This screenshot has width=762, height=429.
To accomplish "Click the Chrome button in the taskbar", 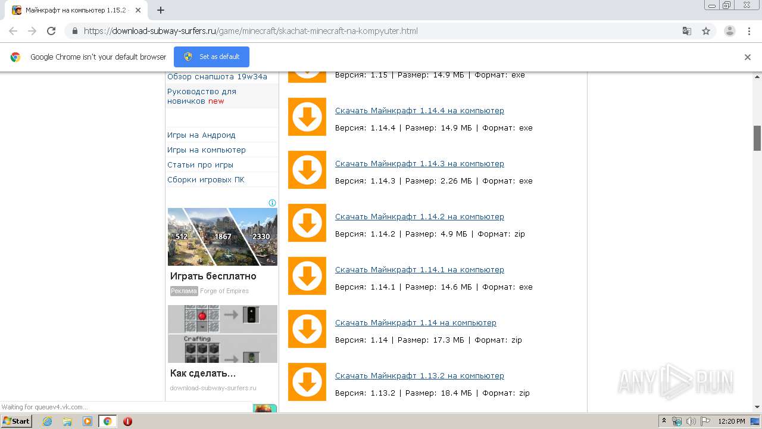I will tap(107, 421).
